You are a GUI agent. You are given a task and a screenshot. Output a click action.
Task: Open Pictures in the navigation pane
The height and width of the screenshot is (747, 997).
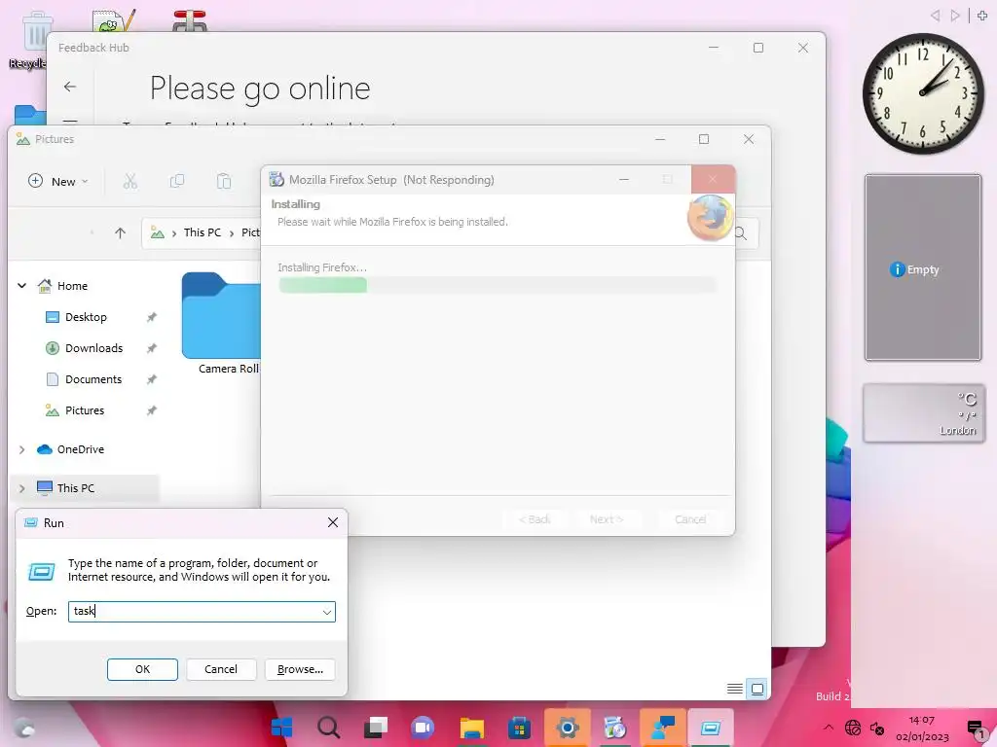[x=85, y=410]
